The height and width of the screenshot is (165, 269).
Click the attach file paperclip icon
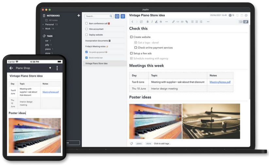coord(187,22)
